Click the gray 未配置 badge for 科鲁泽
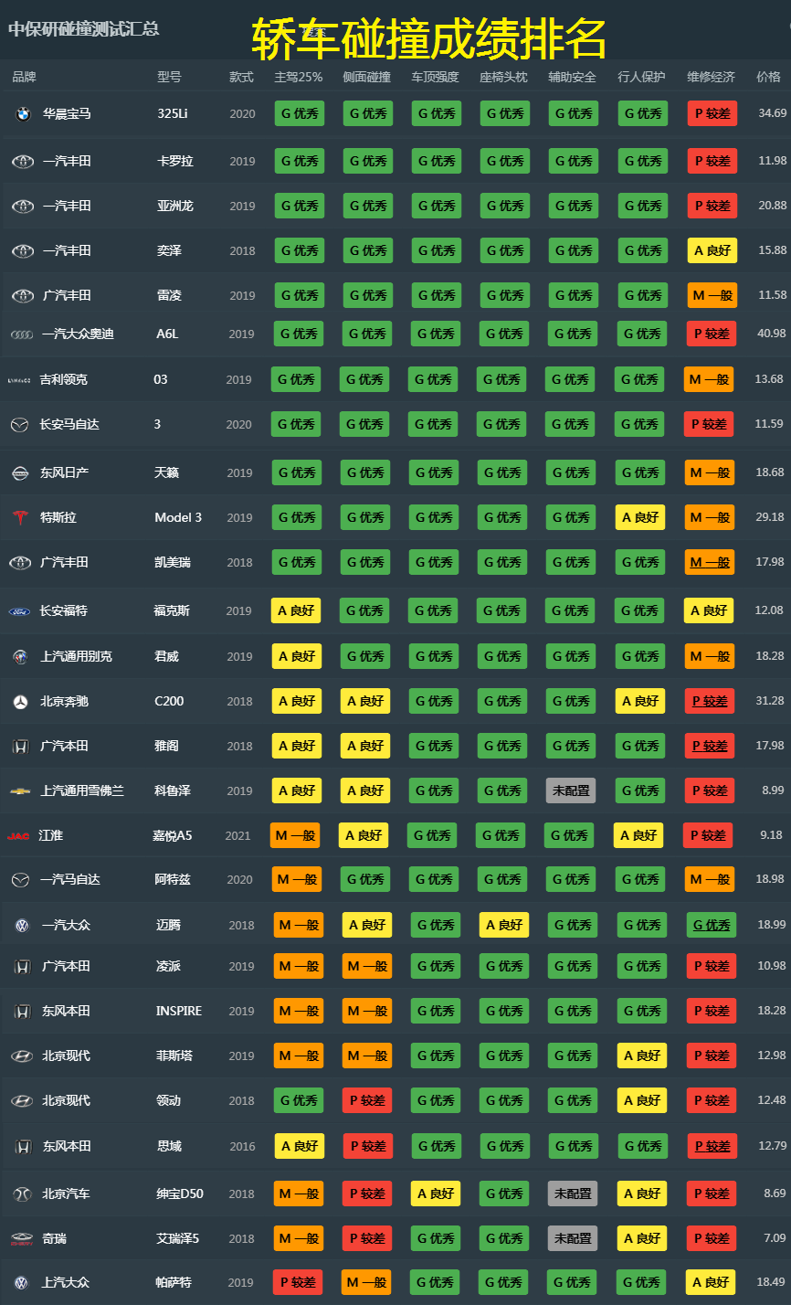 pyautogui.click(x=571, y=790)
